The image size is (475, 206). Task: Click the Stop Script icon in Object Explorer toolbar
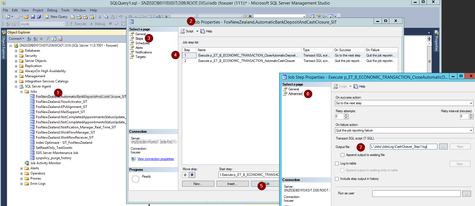[60, 39]
